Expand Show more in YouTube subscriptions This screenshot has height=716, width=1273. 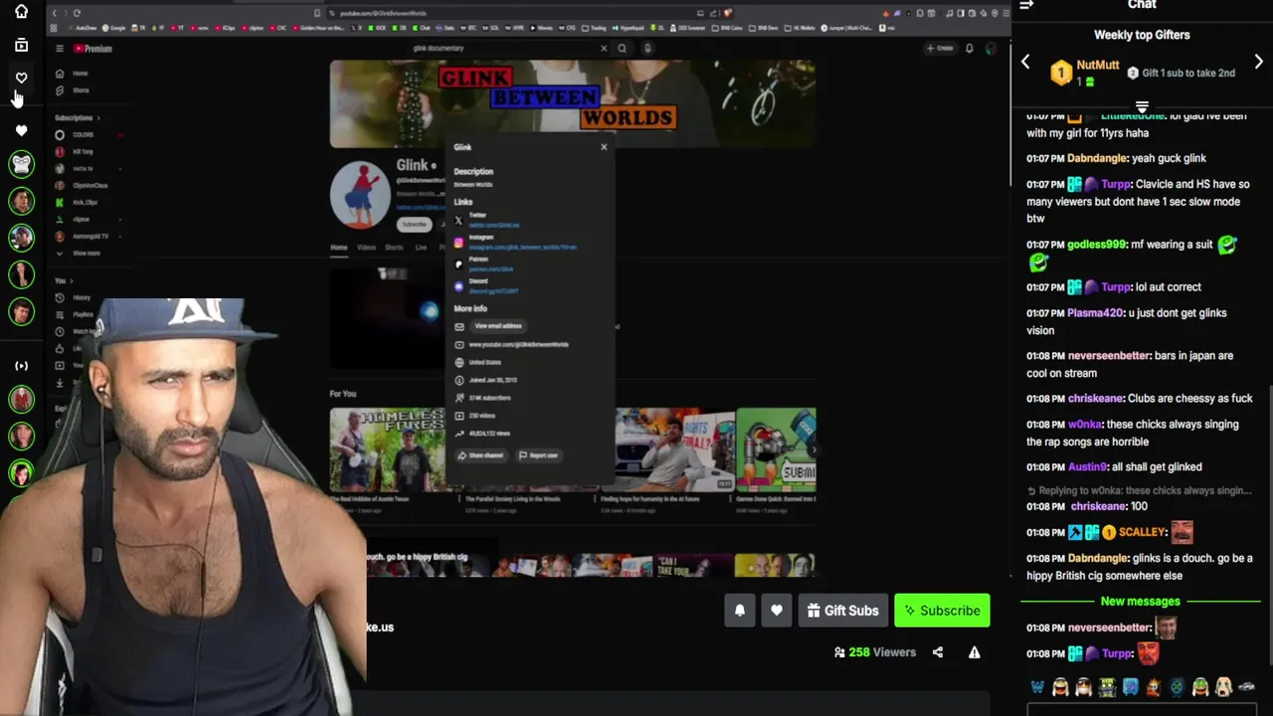tap(81, 254)
